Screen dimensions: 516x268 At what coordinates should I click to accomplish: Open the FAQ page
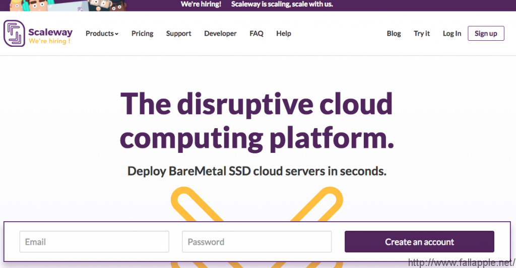pos(256,34)
